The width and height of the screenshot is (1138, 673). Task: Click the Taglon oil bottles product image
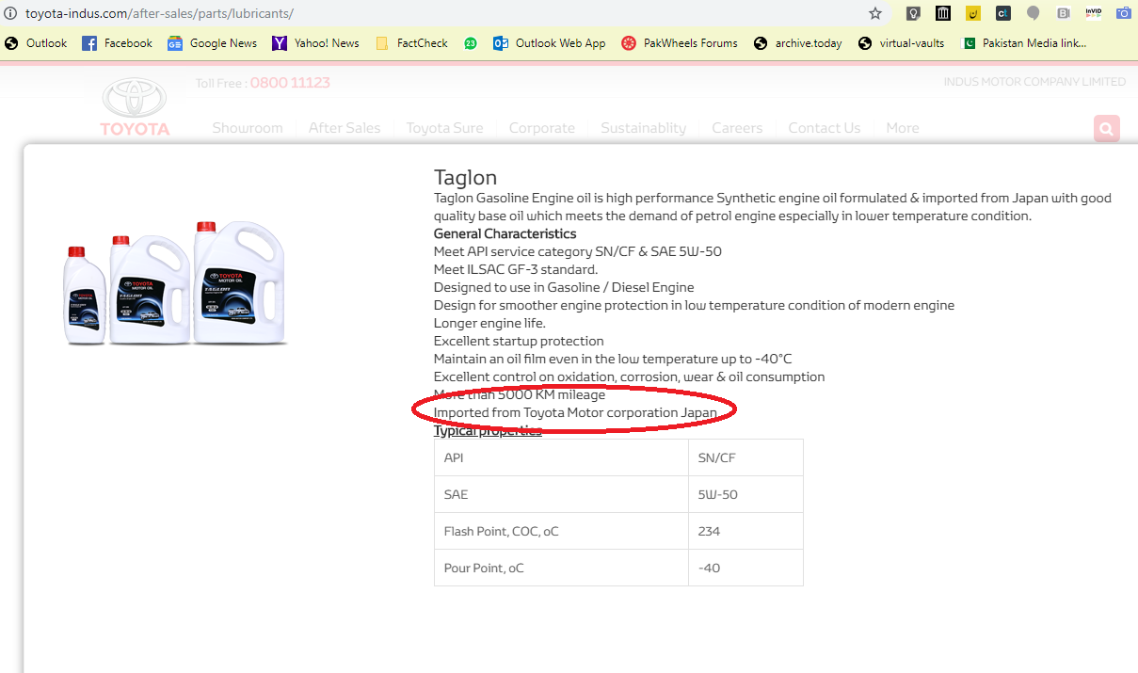click(175, 283)
